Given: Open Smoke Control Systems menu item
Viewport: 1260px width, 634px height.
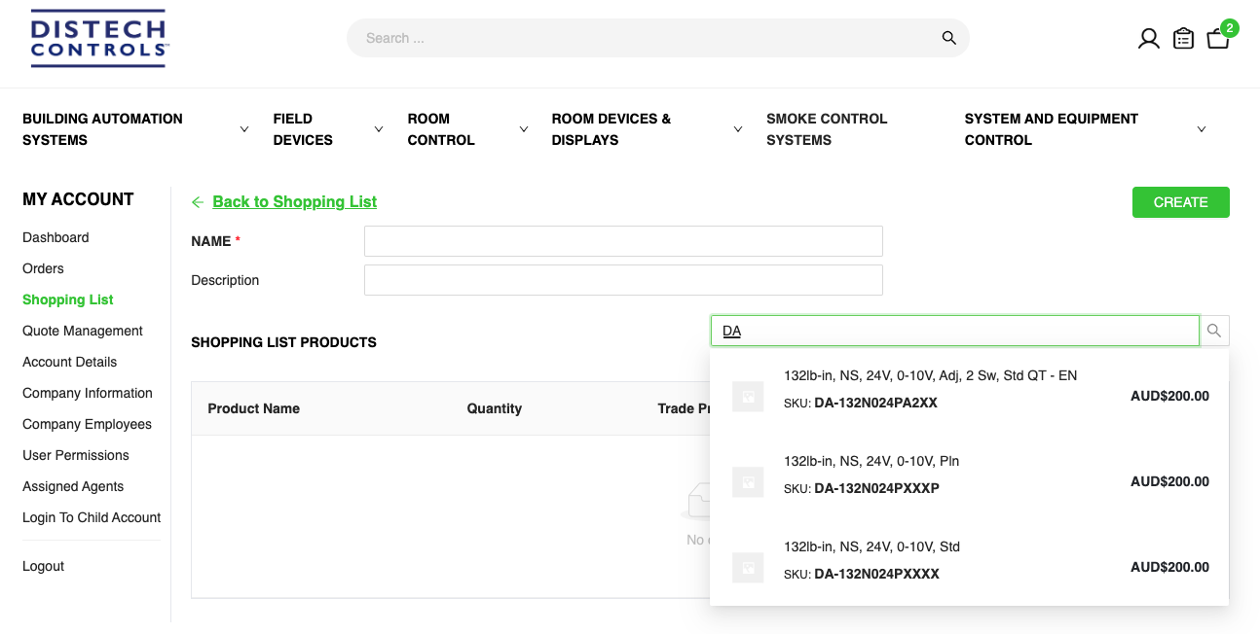Looking at the screenshot, I should pyautogui.click(x=826, y=129).
